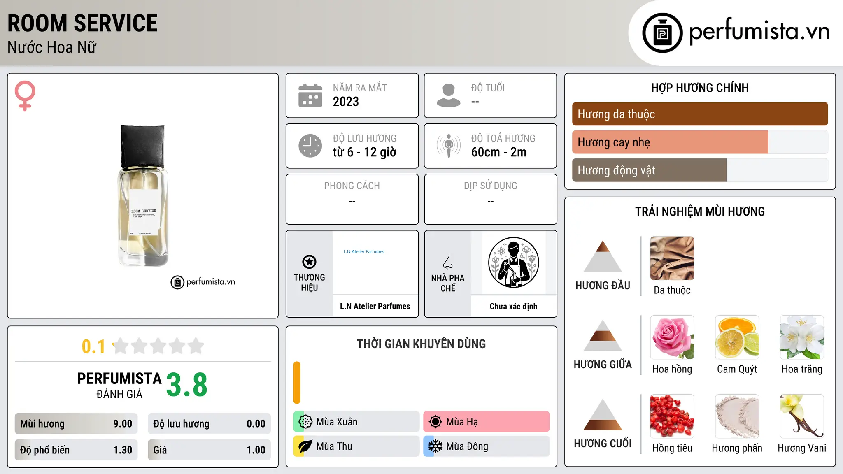Click the Chưa xác định perfumer label
Screen dimensions: 843x474
tap(513, 306)
